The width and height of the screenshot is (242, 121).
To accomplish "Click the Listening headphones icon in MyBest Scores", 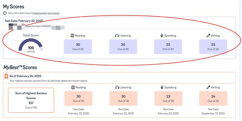I will [x=117, y=87].
